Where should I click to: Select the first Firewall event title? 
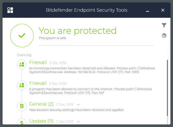38,62
